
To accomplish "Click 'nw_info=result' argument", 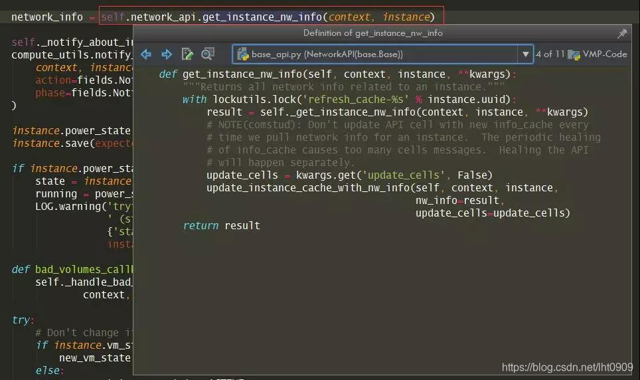I will (457, 200).
